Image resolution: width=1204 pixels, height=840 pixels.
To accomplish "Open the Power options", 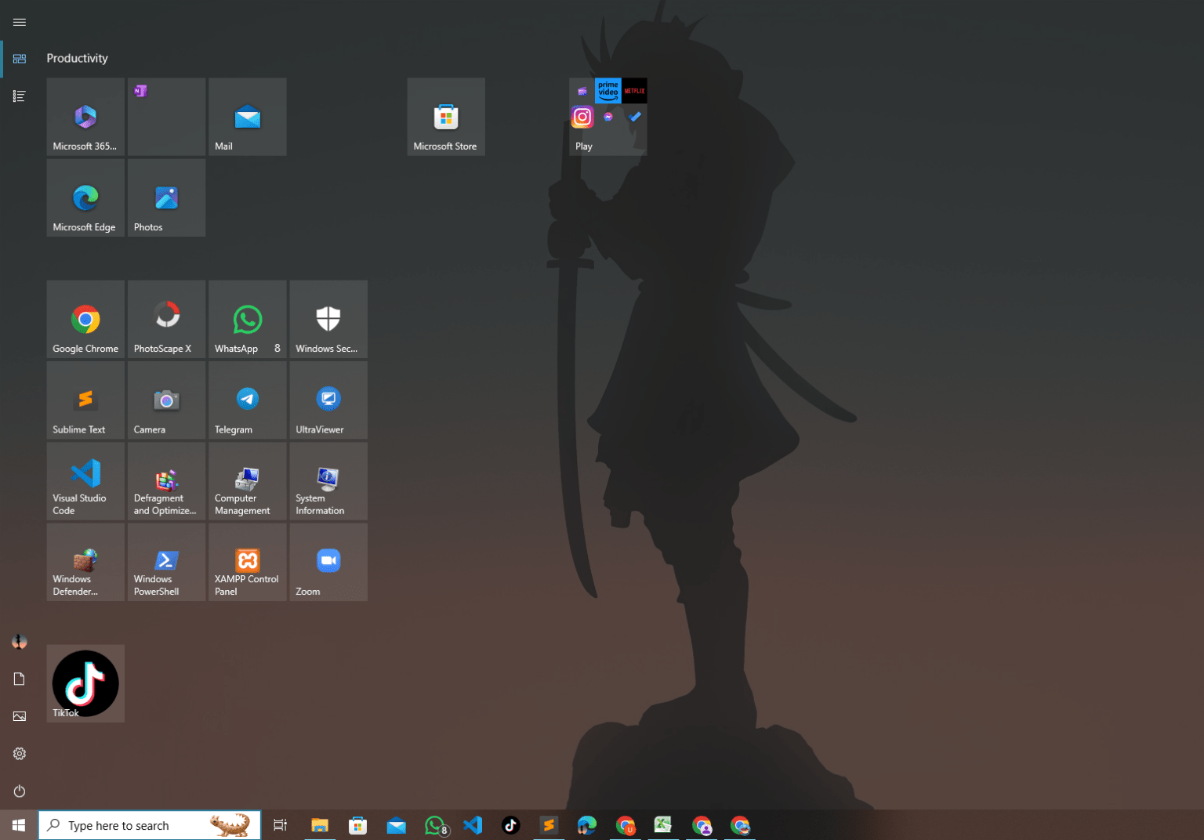I will (x=19, y=791).
